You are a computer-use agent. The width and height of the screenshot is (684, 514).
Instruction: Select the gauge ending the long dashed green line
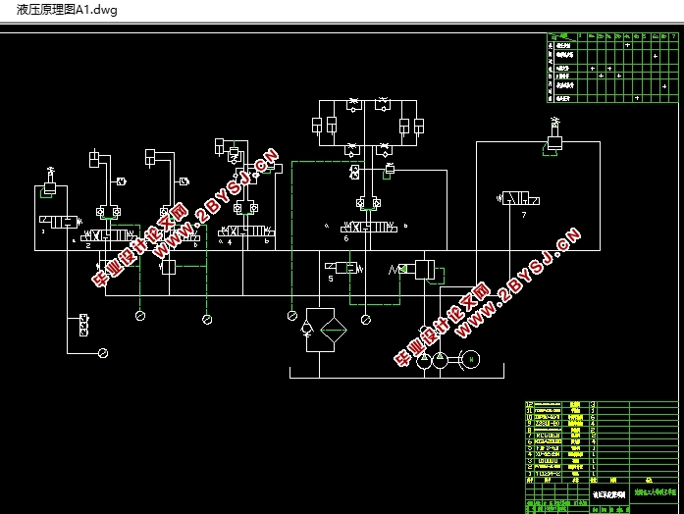coord(292,316)
